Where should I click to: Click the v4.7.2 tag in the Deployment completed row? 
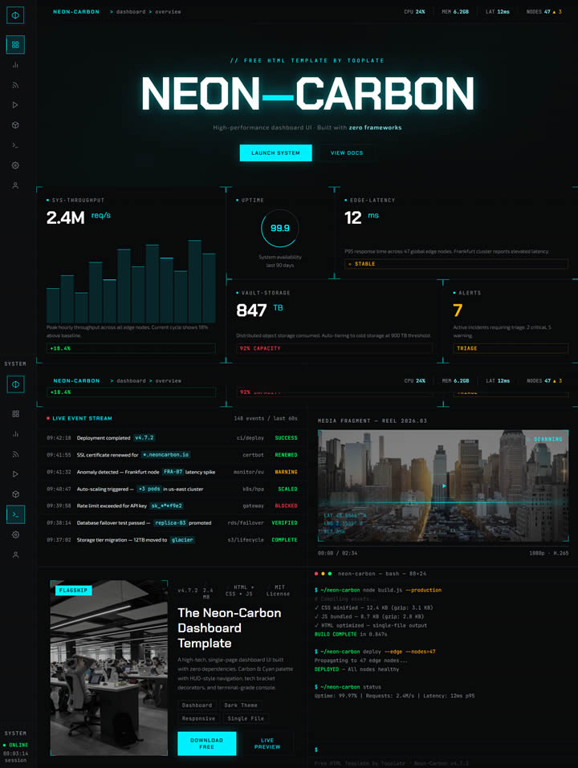(144, 438)
